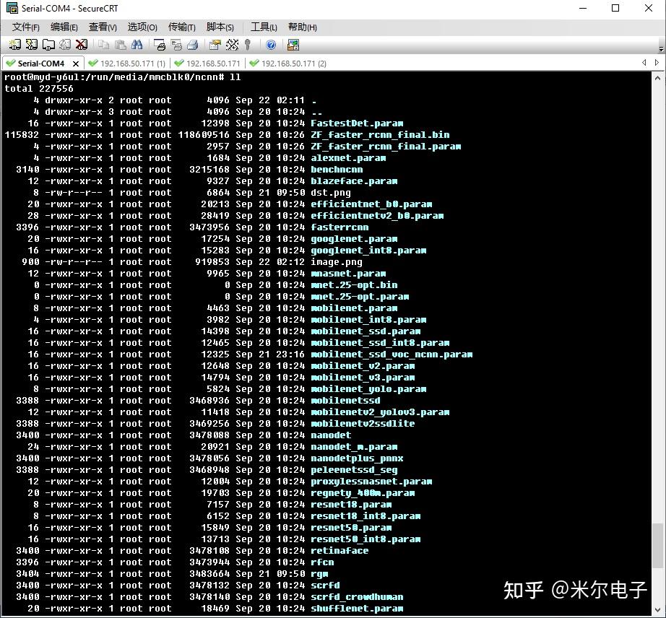Click the tab bar scroll arrow
The image size is (666, 618).
tap(645, 63)
